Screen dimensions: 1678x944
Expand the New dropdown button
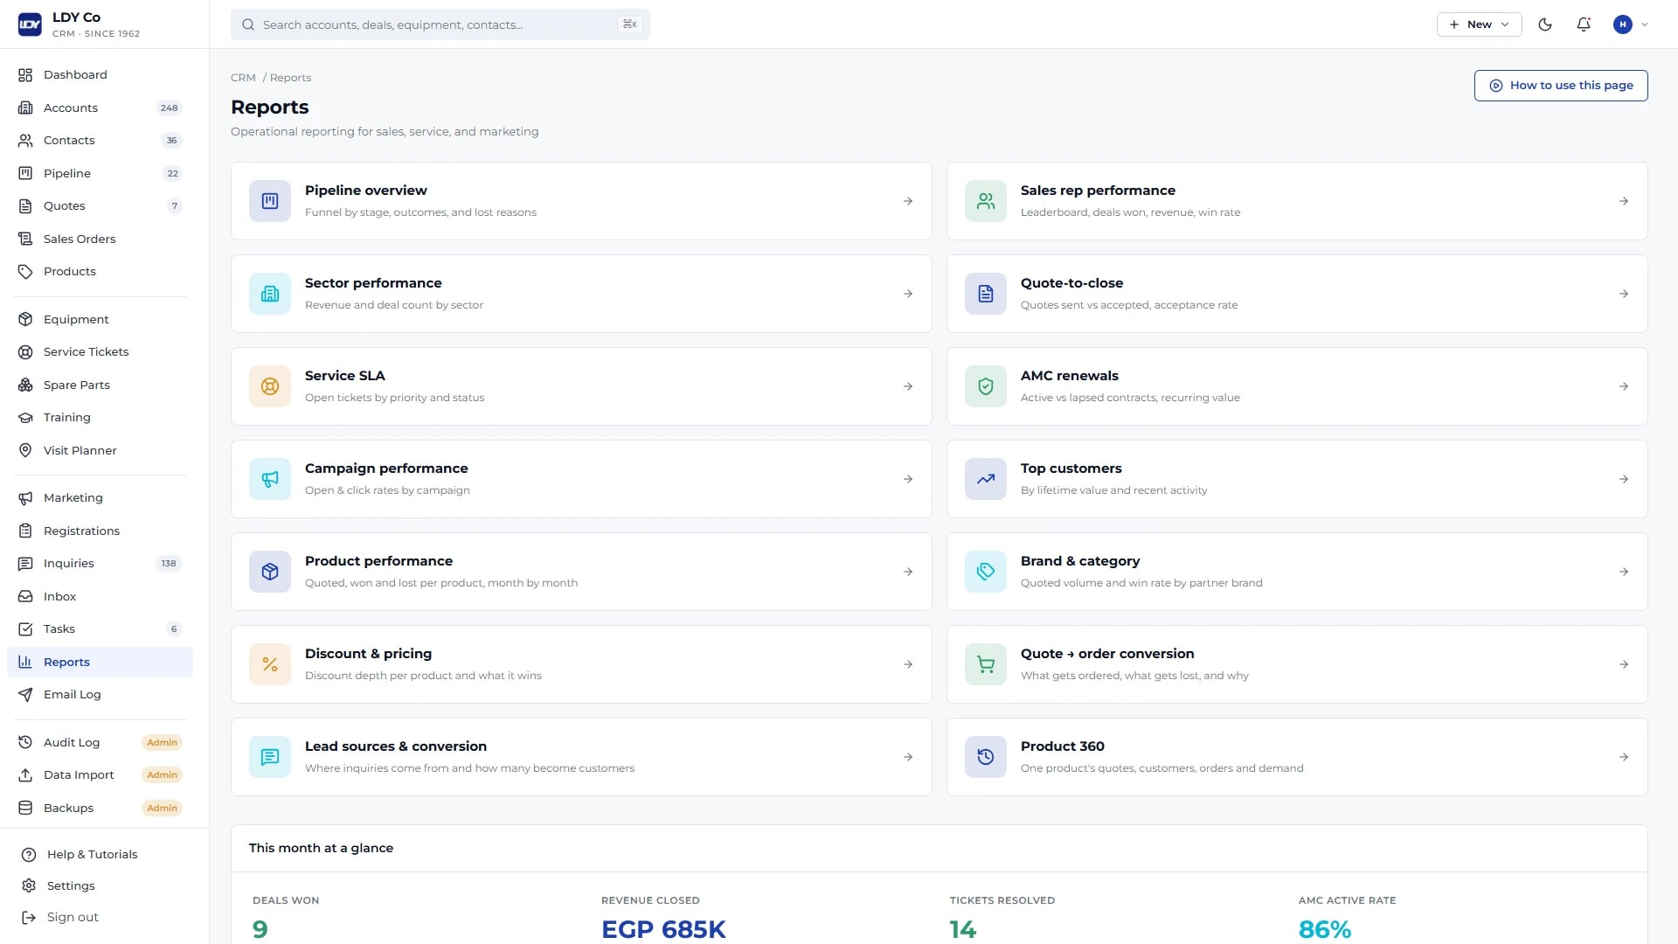1479,24
